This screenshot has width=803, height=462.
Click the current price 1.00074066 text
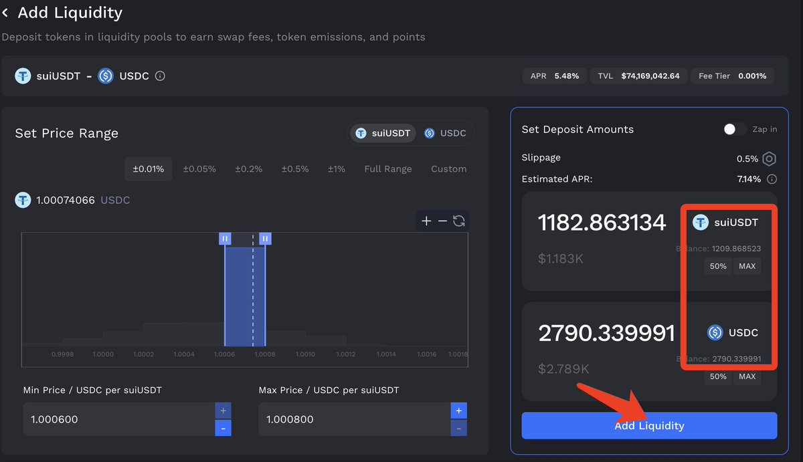(x=66, y=200)
